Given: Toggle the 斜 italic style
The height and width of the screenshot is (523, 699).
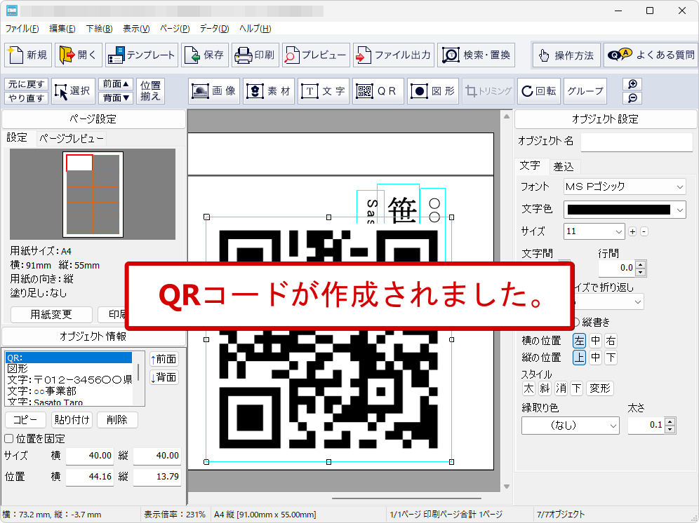Looking at the screenshot, I should tap(545, 388).
